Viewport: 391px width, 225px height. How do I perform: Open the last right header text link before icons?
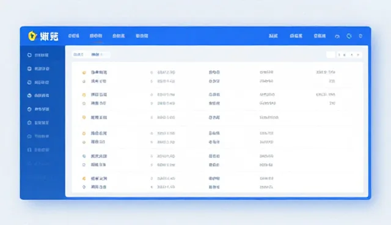pyautogui.click(x=320, y=36)
